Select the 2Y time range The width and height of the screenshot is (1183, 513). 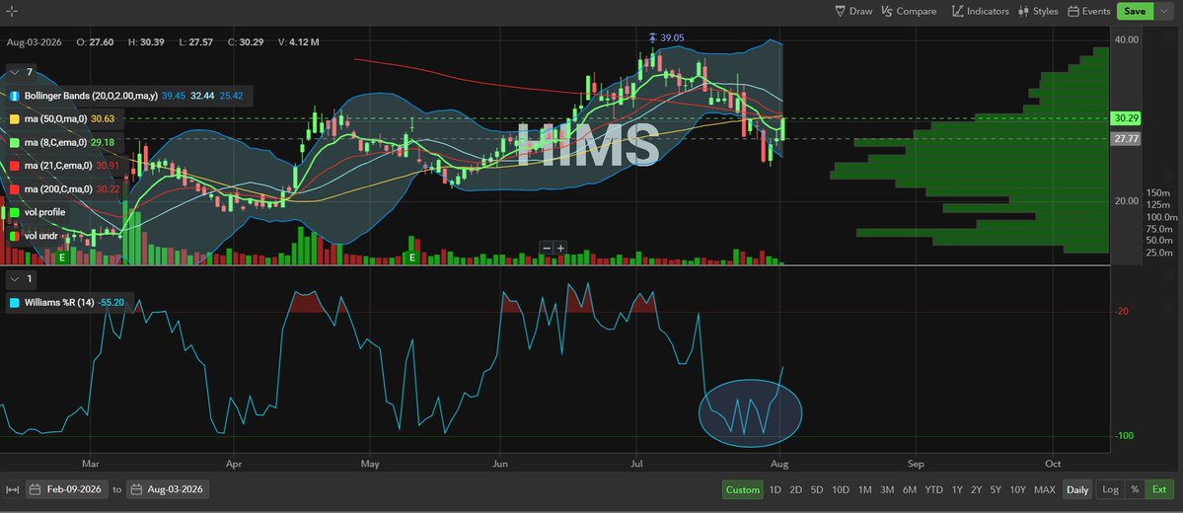click(976, 490)
